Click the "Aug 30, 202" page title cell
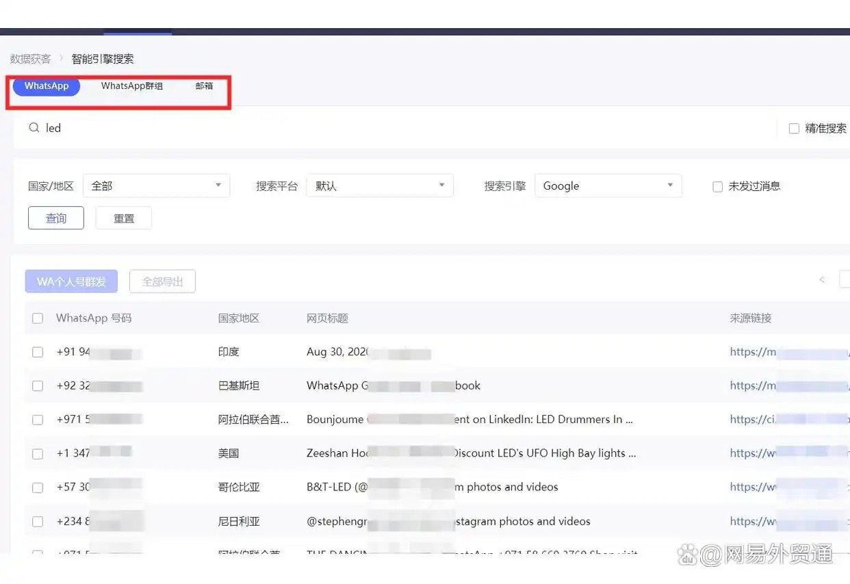This screenshot has height=584, width=850. (369, 352)
